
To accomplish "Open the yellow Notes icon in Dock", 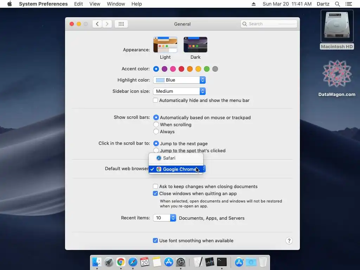I will 157,262.
